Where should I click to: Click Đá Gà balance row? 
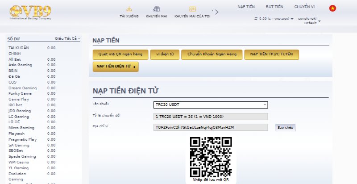click(32, 76)
